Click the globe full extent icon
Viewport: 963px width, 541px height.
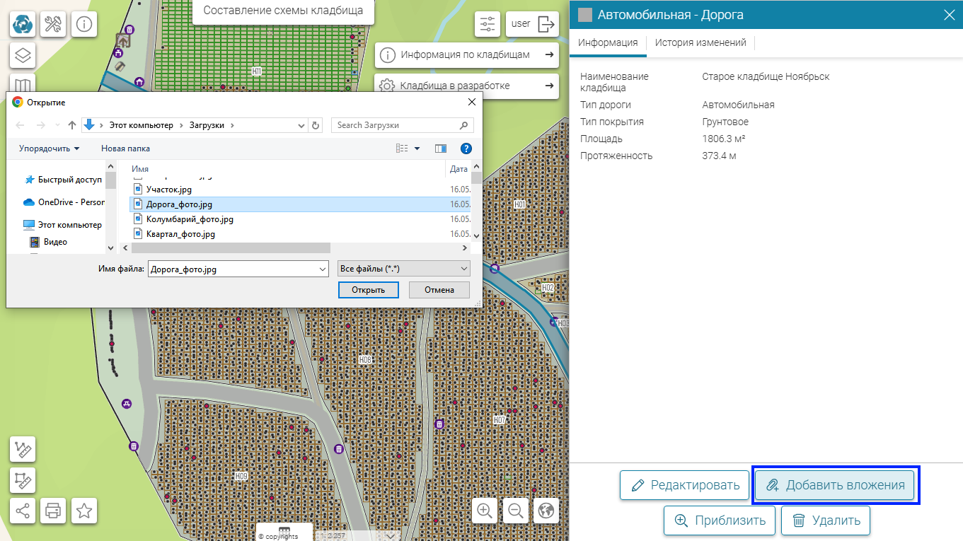546,510
